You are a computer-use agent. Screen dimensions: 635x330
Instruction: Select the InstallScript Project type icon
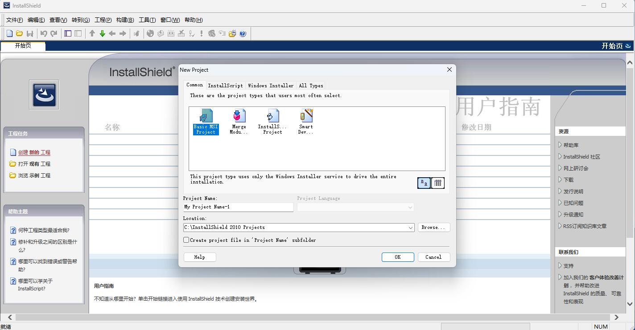click(x=272, y=122)
